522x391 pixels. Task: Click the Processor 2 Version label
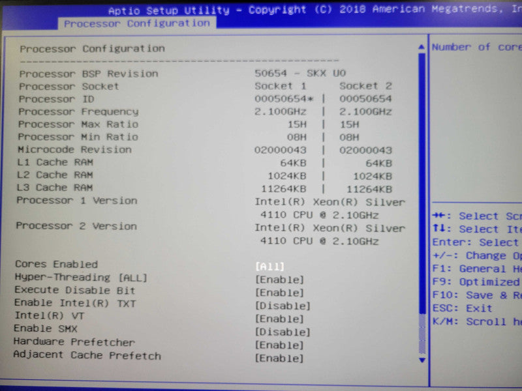coord(76,226)
